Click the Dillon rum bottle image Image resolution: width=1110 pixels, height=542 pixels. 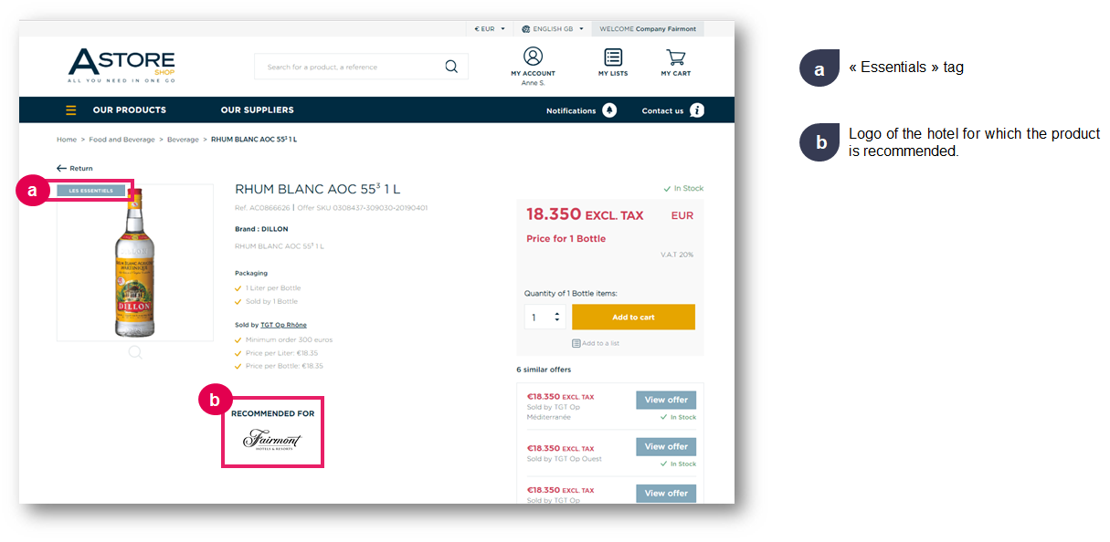point(135,263)
